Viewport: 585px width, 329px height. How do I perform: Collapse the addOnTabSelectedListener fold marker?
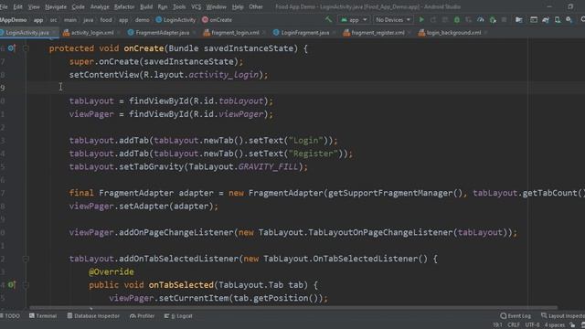(26, 259)
